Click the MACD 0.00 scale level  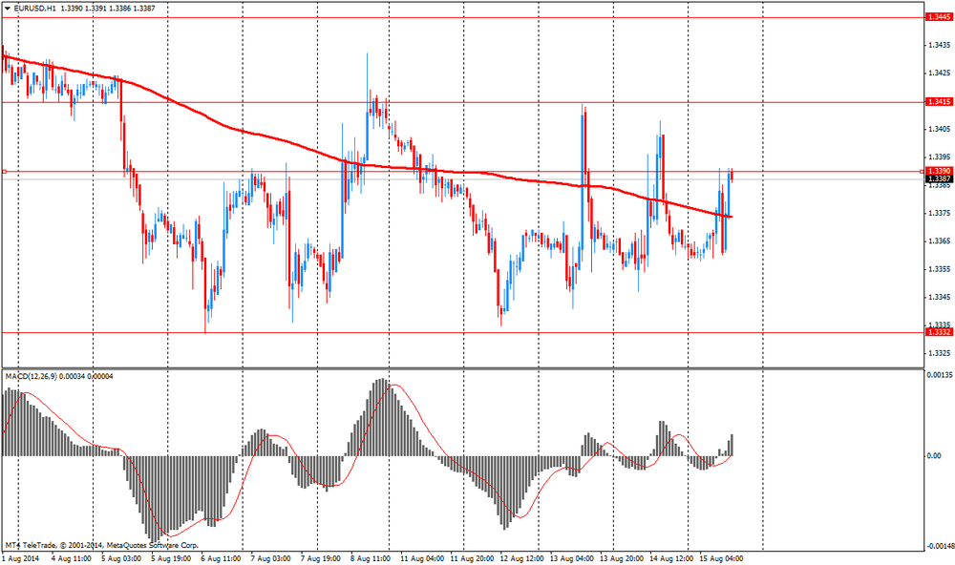tap(935, 456)
